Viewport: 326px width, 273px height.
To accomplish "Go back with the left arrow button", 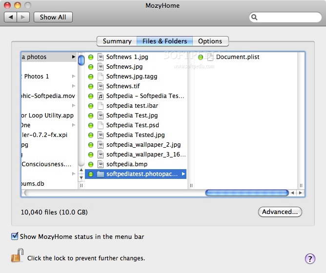I will coord(11,17).
